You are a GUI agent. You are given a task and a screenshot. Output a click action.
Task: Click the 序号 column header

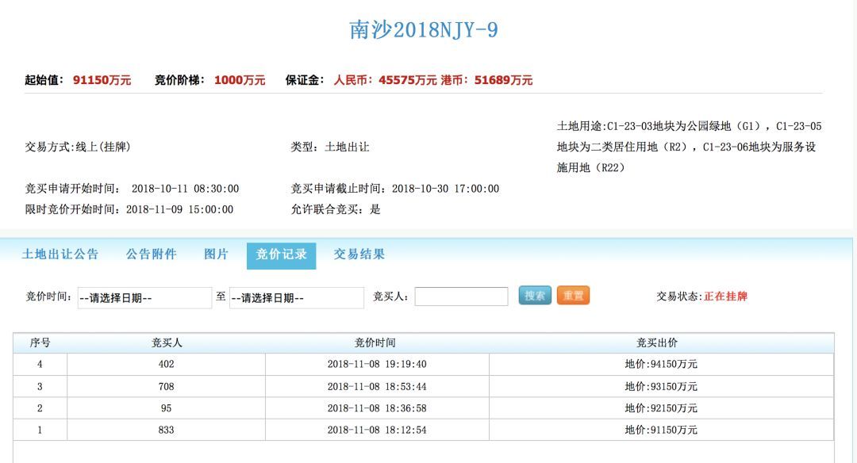tap(40, 343)
